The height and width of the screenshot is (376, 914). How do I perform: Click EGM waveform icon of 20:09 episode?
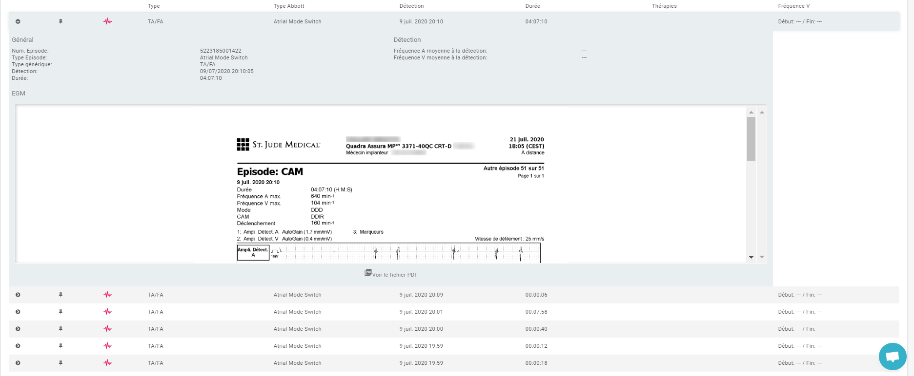pyautogui.click(x=108, y=295)
